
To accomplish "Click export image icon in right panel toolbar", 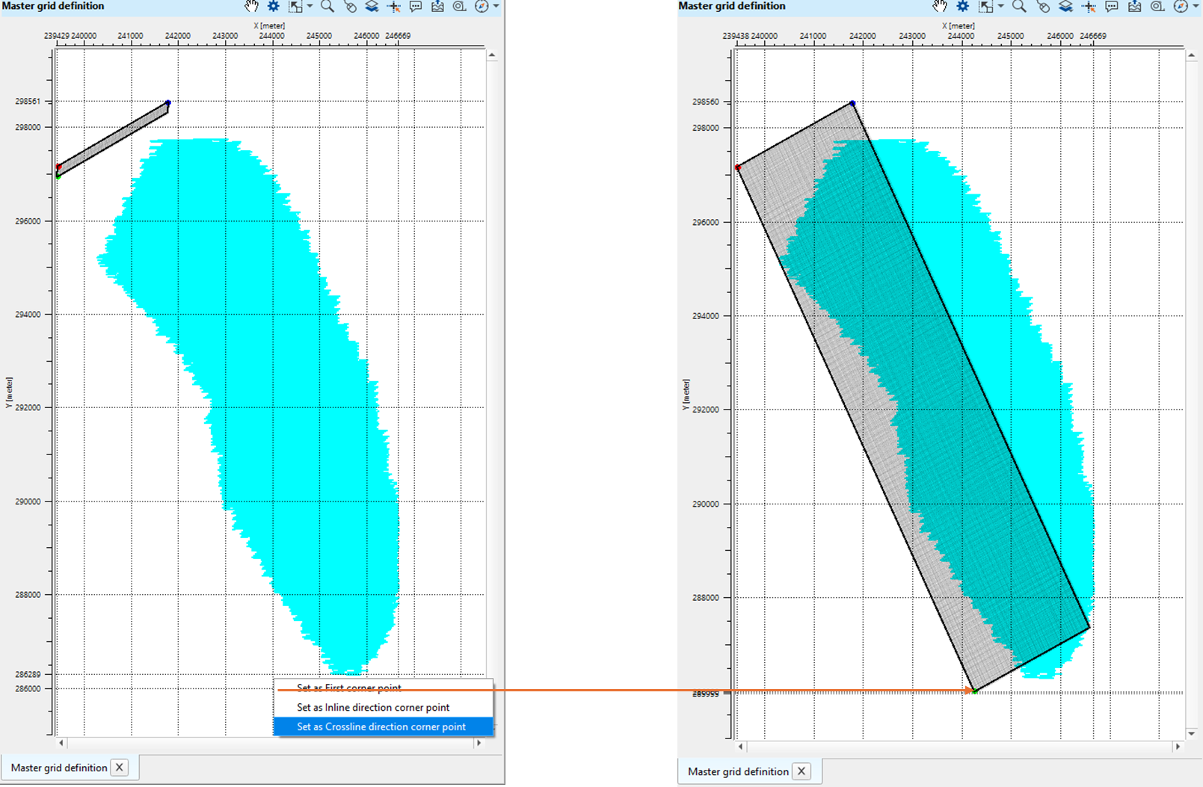I will [1134, 7].
